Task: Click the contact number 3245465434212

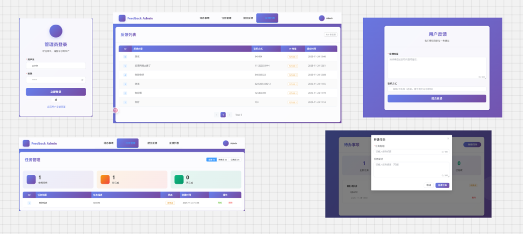Action: [262, 84]
